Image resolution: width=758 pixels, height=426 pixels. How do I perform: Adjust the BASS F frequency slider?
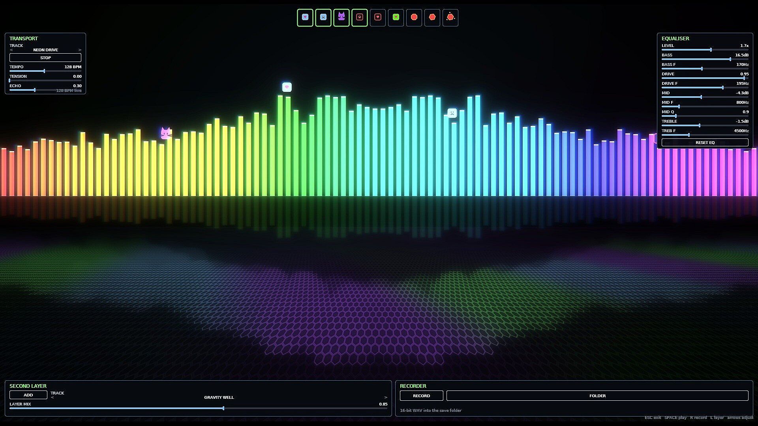705,69
